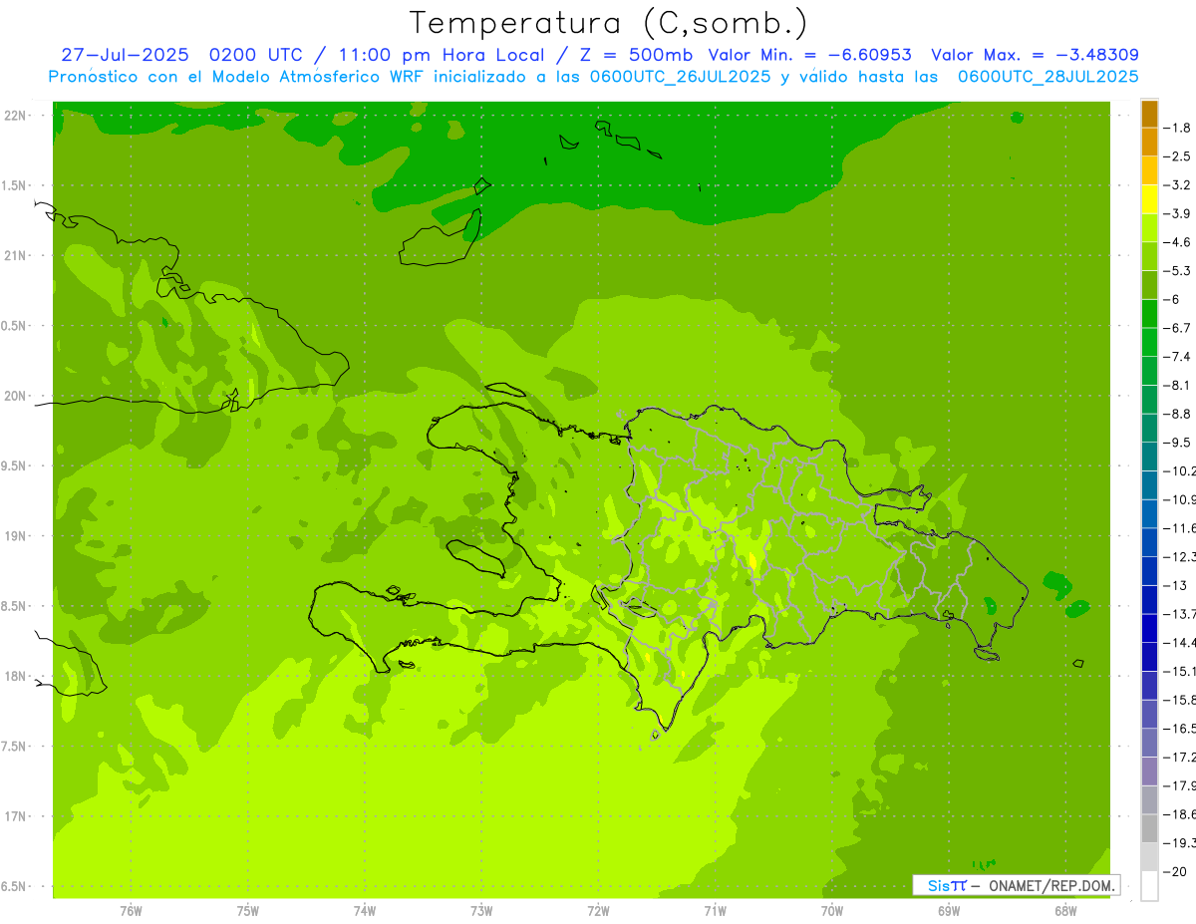The image size is (1196, 924).
Task: Pick the light green swatch between -4.6 and -5.3
Action: tap(1149, 256)
